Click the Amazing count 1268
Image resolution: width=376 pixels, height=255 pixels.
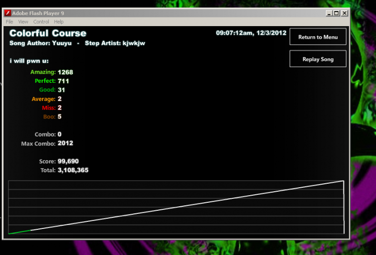click(65, 72)
